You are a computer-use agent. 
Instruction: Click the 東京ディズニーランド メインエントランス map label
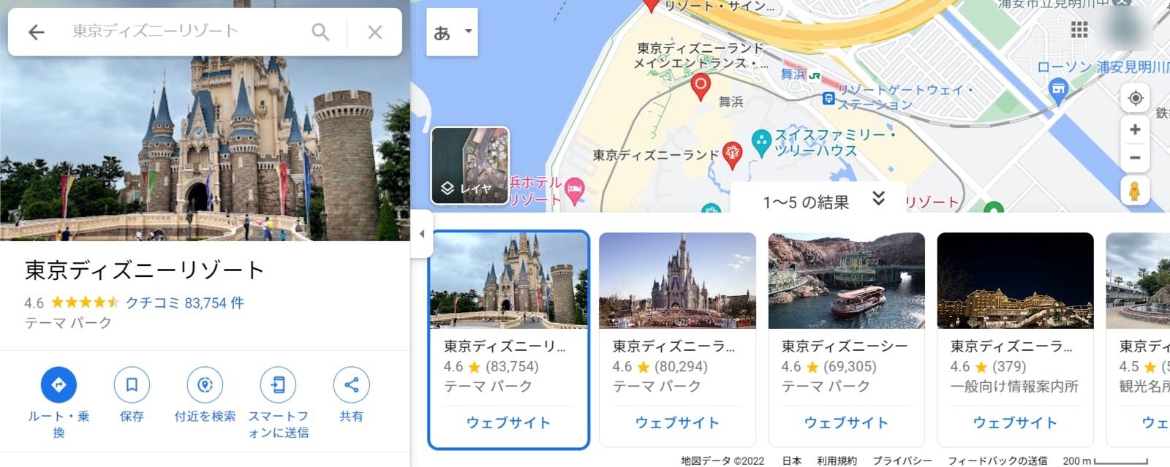tap(701, 56)
